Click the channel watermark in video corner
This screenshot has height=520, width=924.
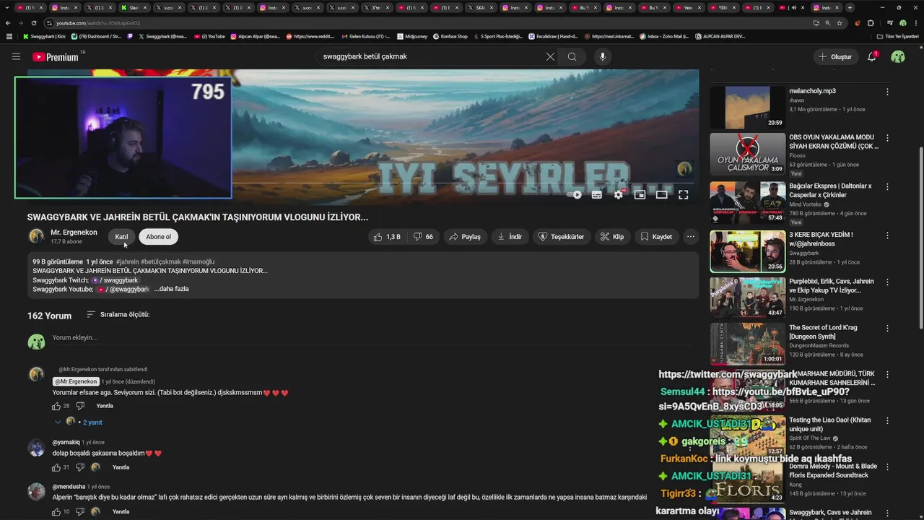click(684, 168)
